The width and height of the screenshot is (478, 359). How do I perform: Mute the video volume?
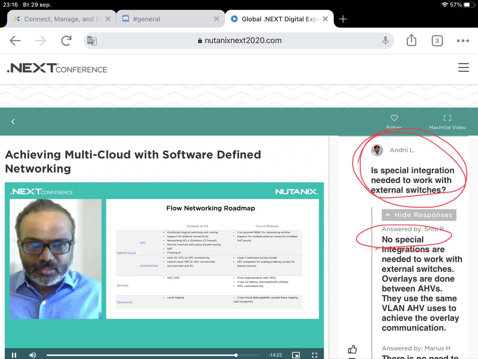(32, 355)
